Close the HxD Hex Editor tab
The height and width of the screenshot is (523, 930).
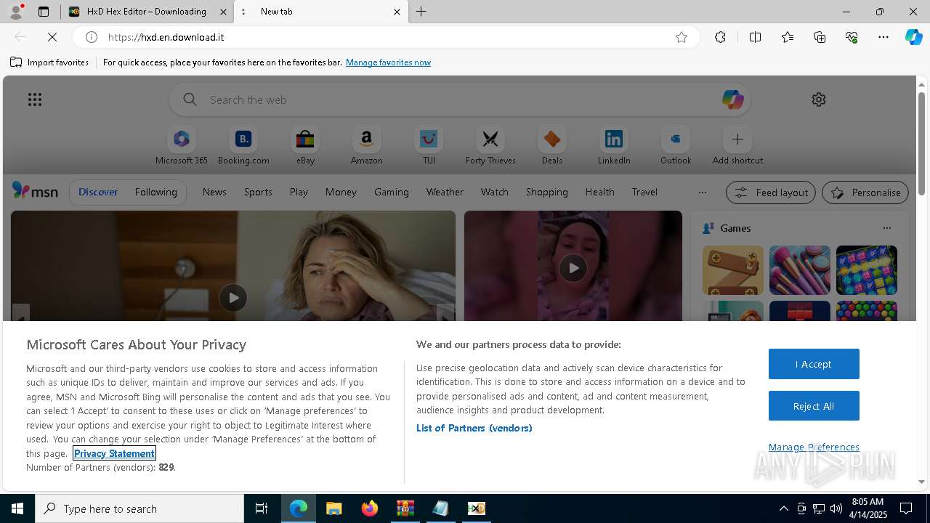coord(223,12)
